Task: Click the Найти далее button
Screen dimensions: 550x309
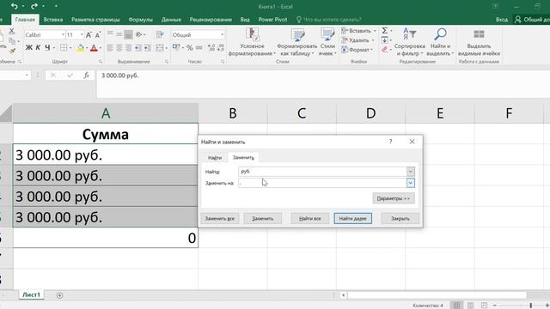Action: tap(353, 218)
